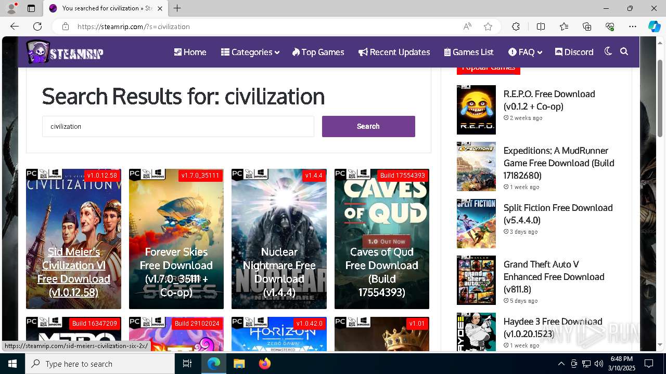Click the civilization search input field
Viewport: 666px width, 374px height.
click(x=178, y=126)
